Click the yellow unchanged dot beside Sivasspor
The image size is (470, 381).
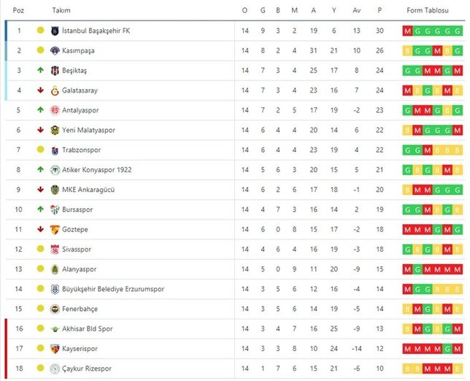coord(40,250)
